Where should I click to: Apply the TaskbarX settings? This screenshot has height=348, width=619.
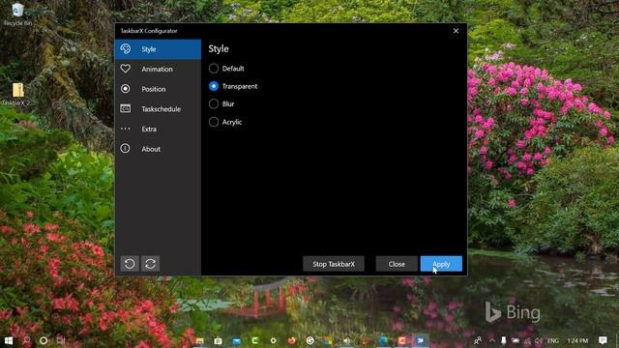pyautogui.click(x=441, y=264)
